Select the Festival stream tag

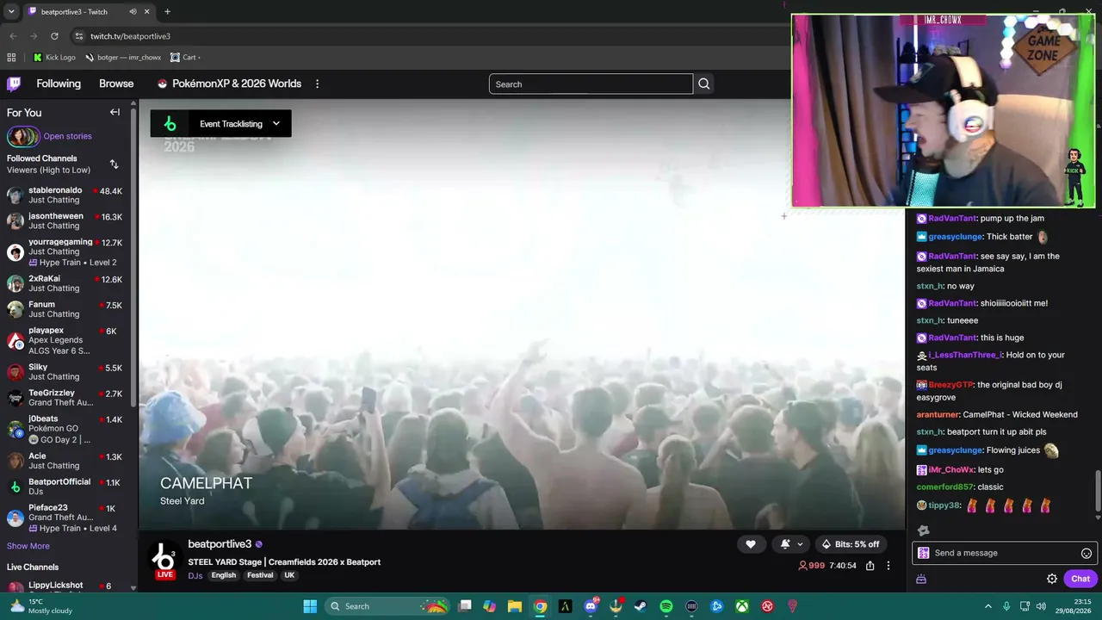point(260,575)
